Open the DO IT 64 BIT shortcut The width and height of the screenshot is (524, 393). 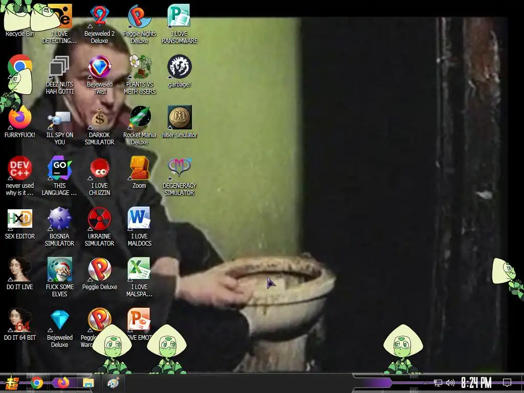[x=20, y=324]
